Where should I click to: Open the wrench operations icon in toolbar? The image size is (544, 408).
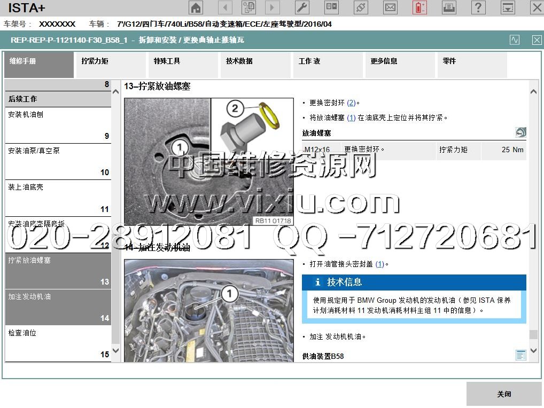(302, 7)
